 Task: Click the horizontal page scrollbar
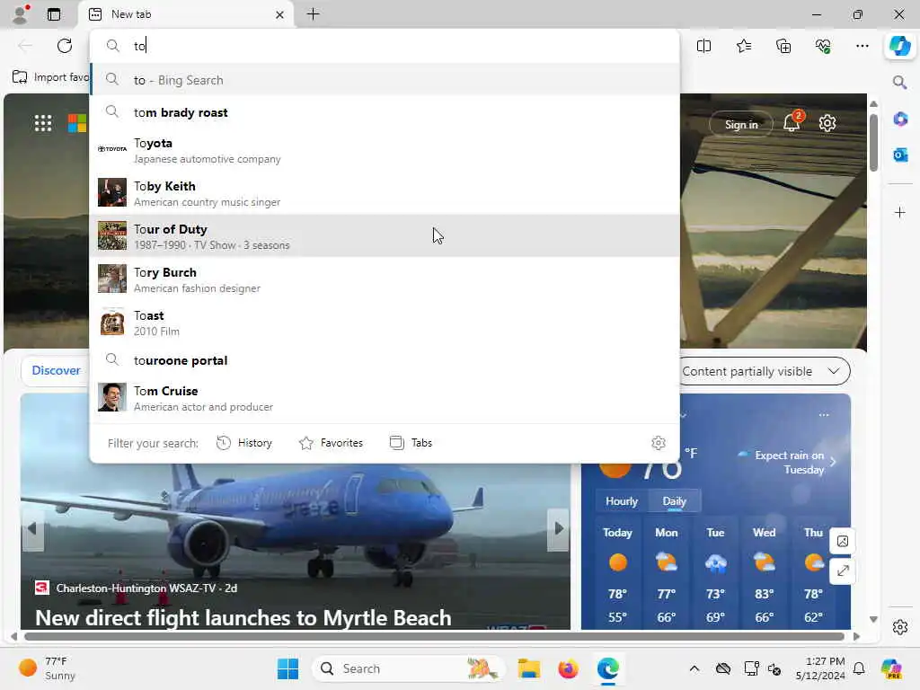434,637
